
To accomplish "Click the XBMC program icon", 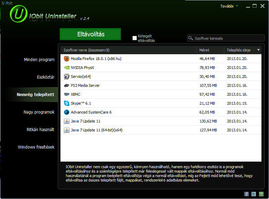I will tap(67, 94).
